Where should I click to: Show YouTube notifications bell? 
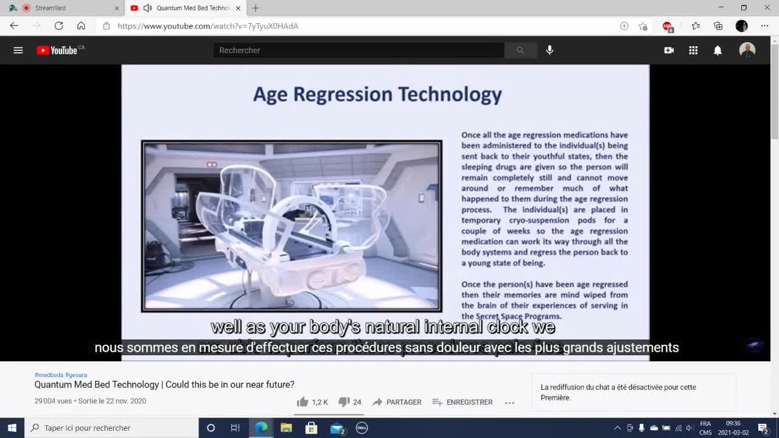718,50
